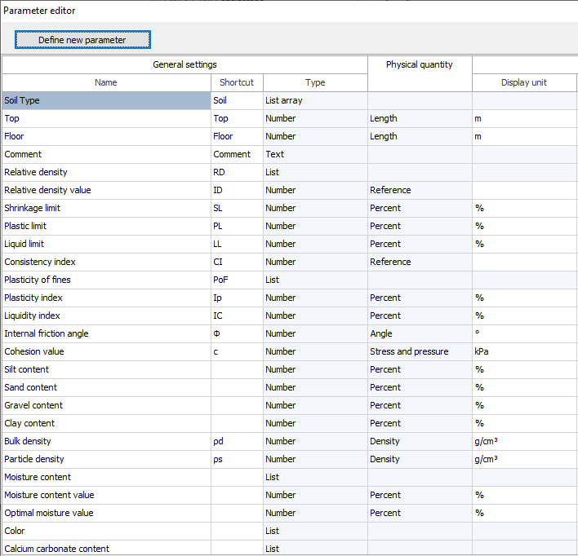Viewport: 578px width, 556px height.
Task: Select the PoF shortcut cell
Action: pyautogui.click(x=237, y=280)
